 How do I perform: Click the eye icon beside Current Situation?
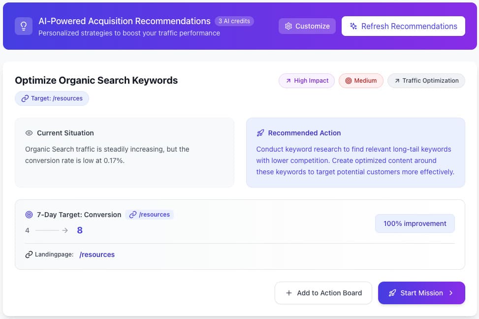[x=29, y=133]
